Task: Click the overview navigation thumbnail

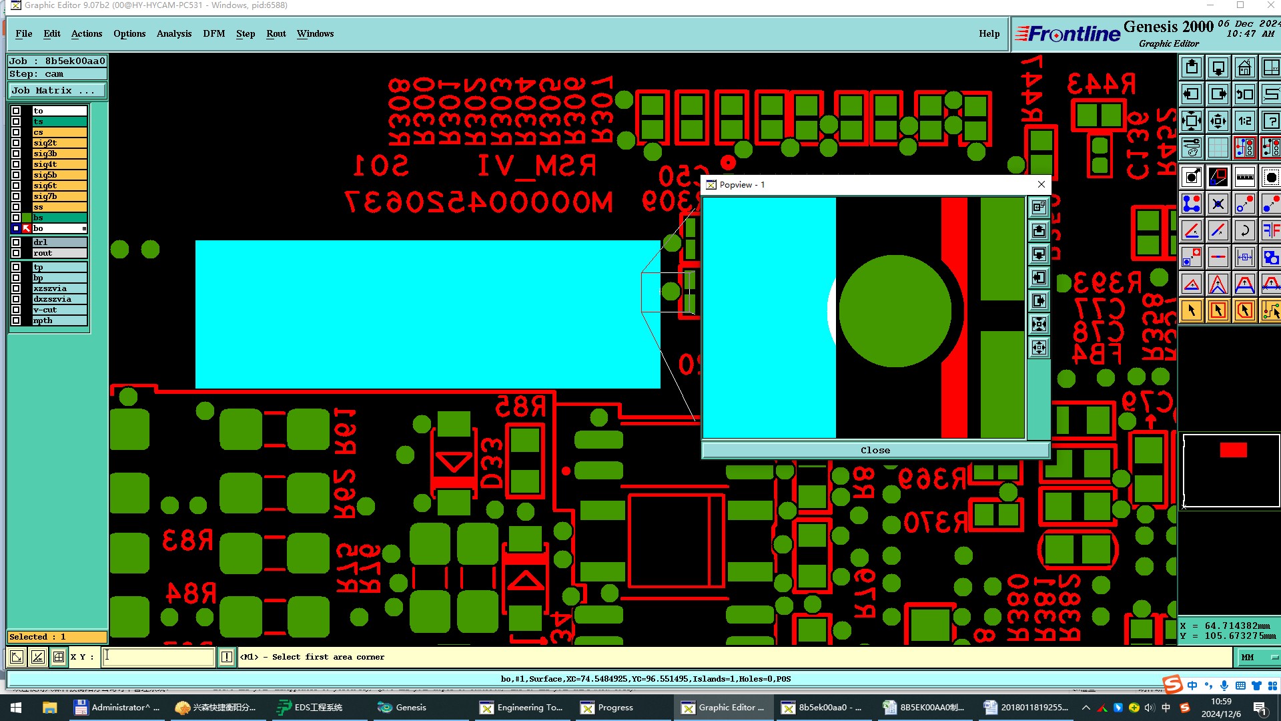Action: point(1231,471)
